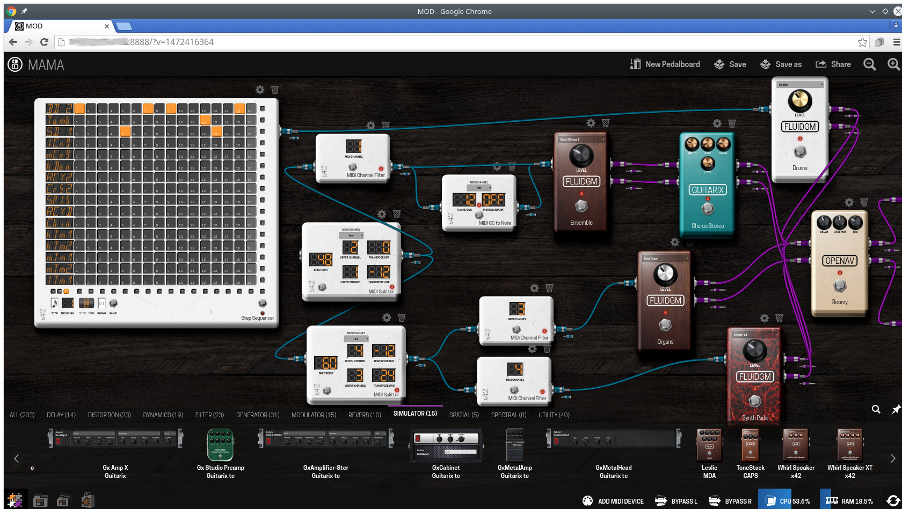The height and width of the screenshot is (509, 902).
Task: Click Save as button
Action: coord(781,64)
